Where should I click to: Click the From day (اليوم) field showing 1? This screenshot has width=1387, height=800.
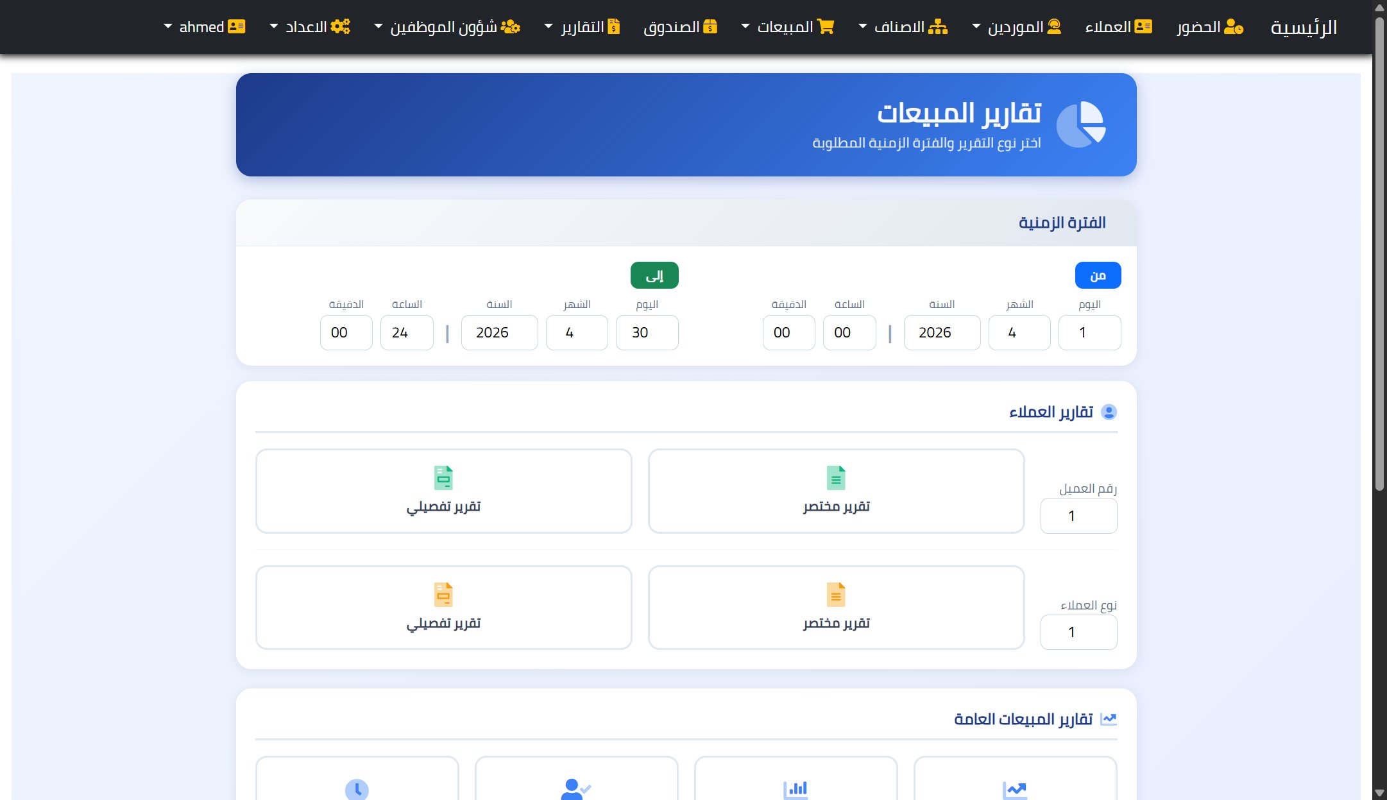tap(1089, 332)
